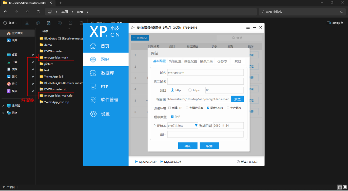Click the MySQL5.7.26 play status icon
Viewport: 348px width, 191px height.
click(x=162, y=162)
